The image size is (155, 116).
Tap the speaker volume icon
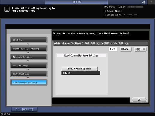pos(144,2)
